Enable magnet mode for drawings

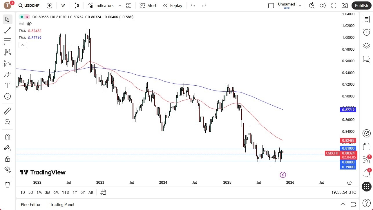(8, 137)
